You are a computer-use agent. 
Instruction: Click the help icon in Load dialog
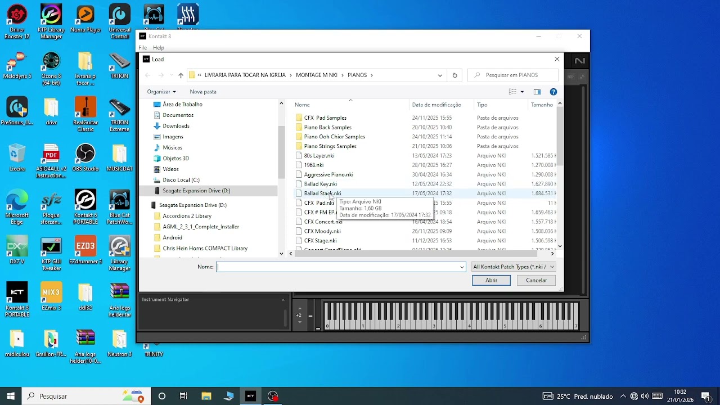553,92
